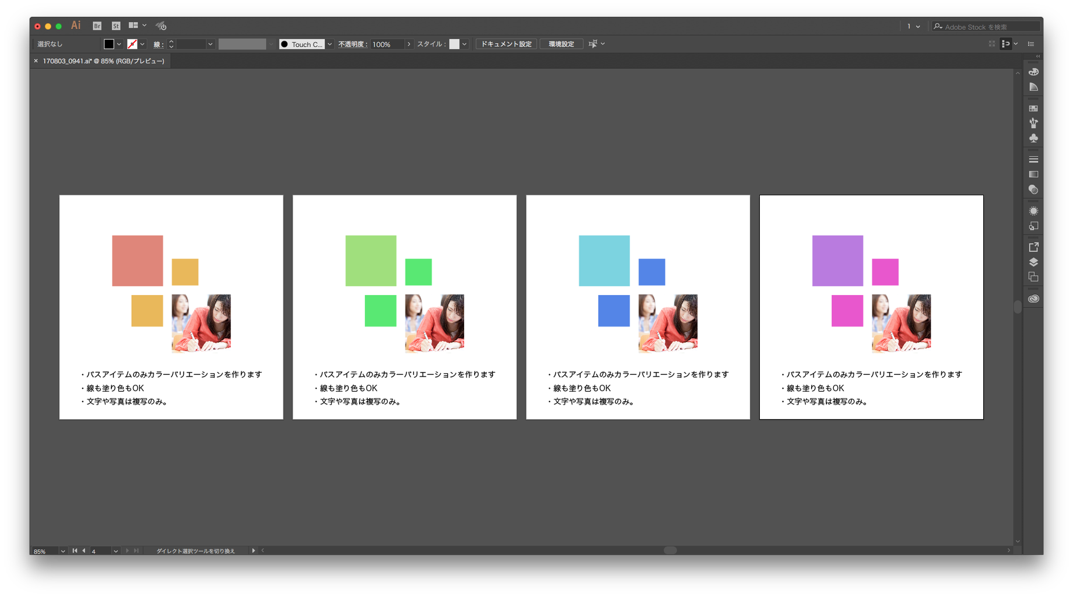Open the Color panel in the right dock

point(1033,71)
